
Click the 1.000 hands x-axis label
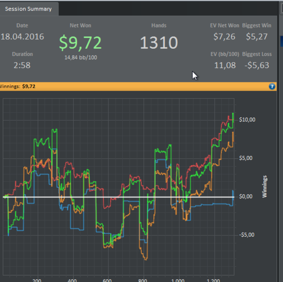pos(178,280)
